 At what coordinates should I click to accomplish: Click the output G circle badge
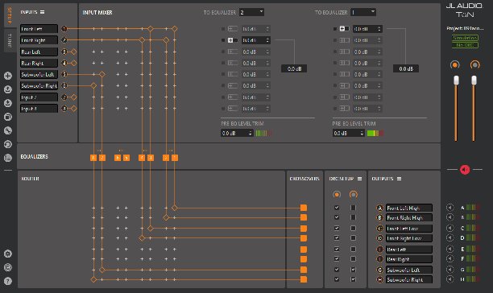(379, 270)
